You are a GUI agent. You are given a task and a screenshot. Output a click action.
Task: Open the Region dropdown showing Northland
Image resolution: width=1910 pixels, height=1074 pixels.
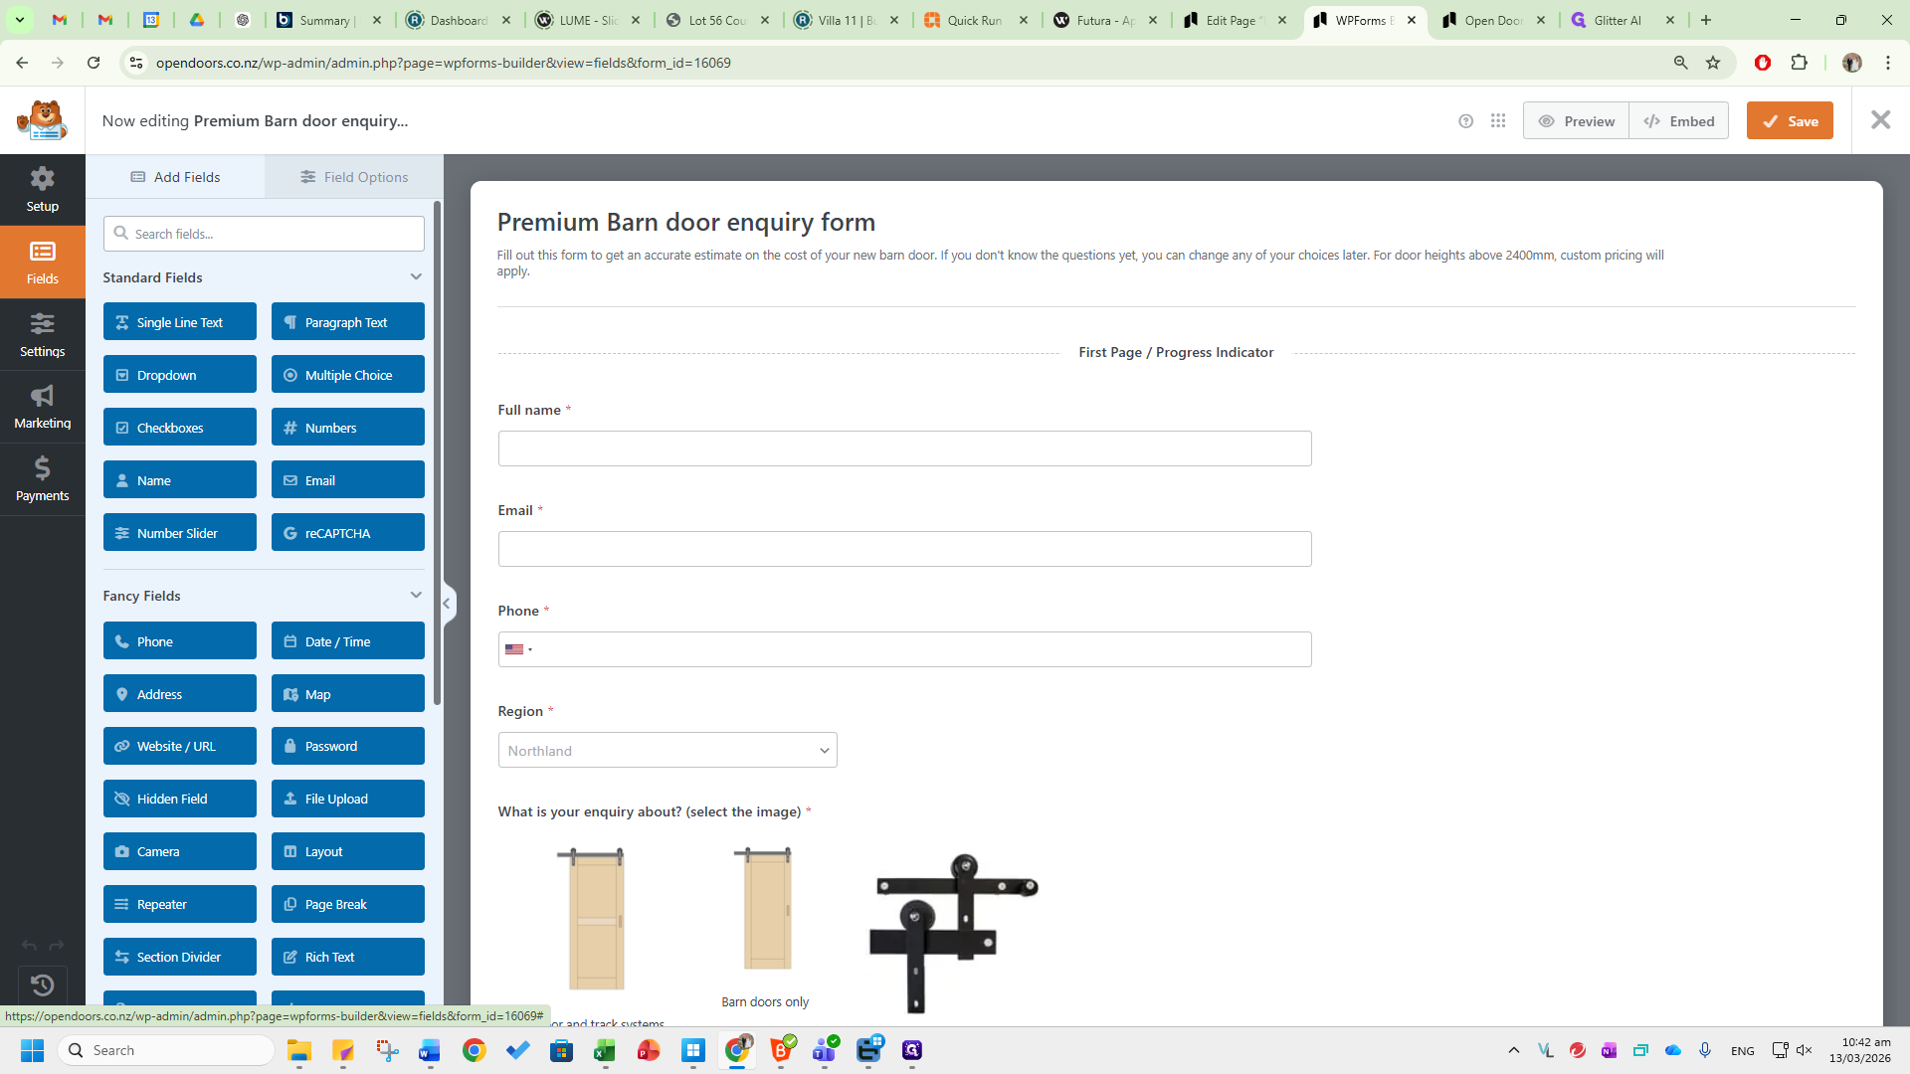click(668, 751)
